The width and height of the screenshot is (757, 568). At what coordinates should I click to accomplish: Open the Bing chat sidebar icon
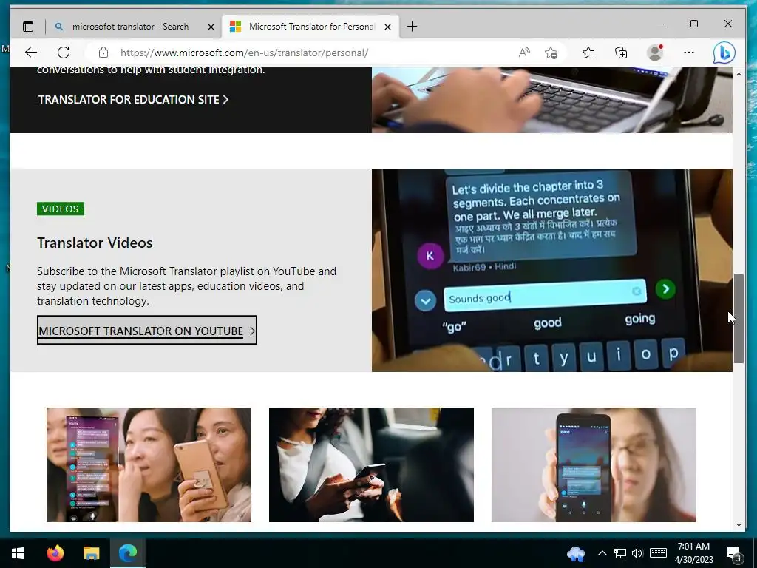[724, 53]
